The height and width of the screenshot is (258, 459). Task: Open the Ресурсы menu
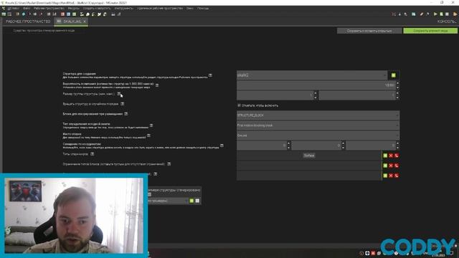coord(73,8)
